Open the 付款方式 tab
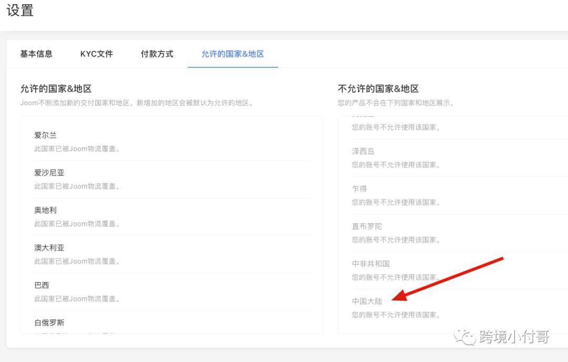The height and width of the screenshot is (362, 568). click(157, 54)
